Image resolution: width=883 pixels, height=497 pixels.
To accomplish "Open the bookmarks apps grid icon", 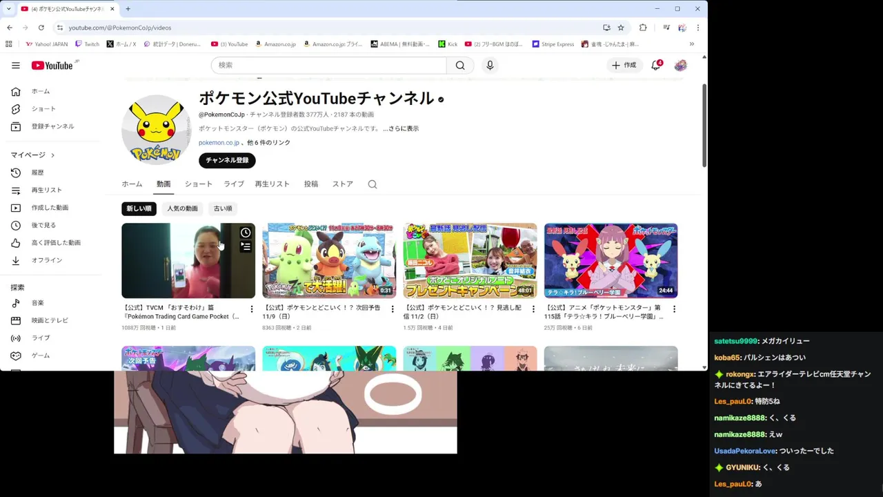I will [9, 44].
